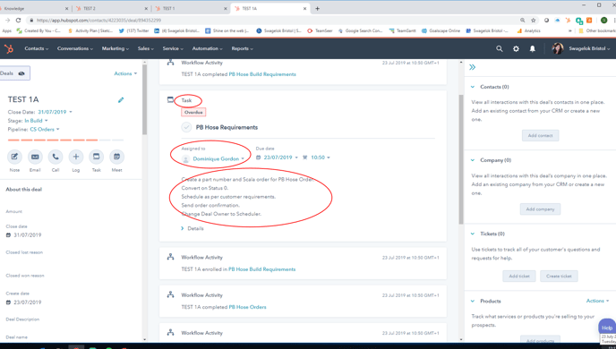Open PB Hose Build Requirements enrolled link
The height and width of the screenshot is (349, 616).
tap(262, 269)
